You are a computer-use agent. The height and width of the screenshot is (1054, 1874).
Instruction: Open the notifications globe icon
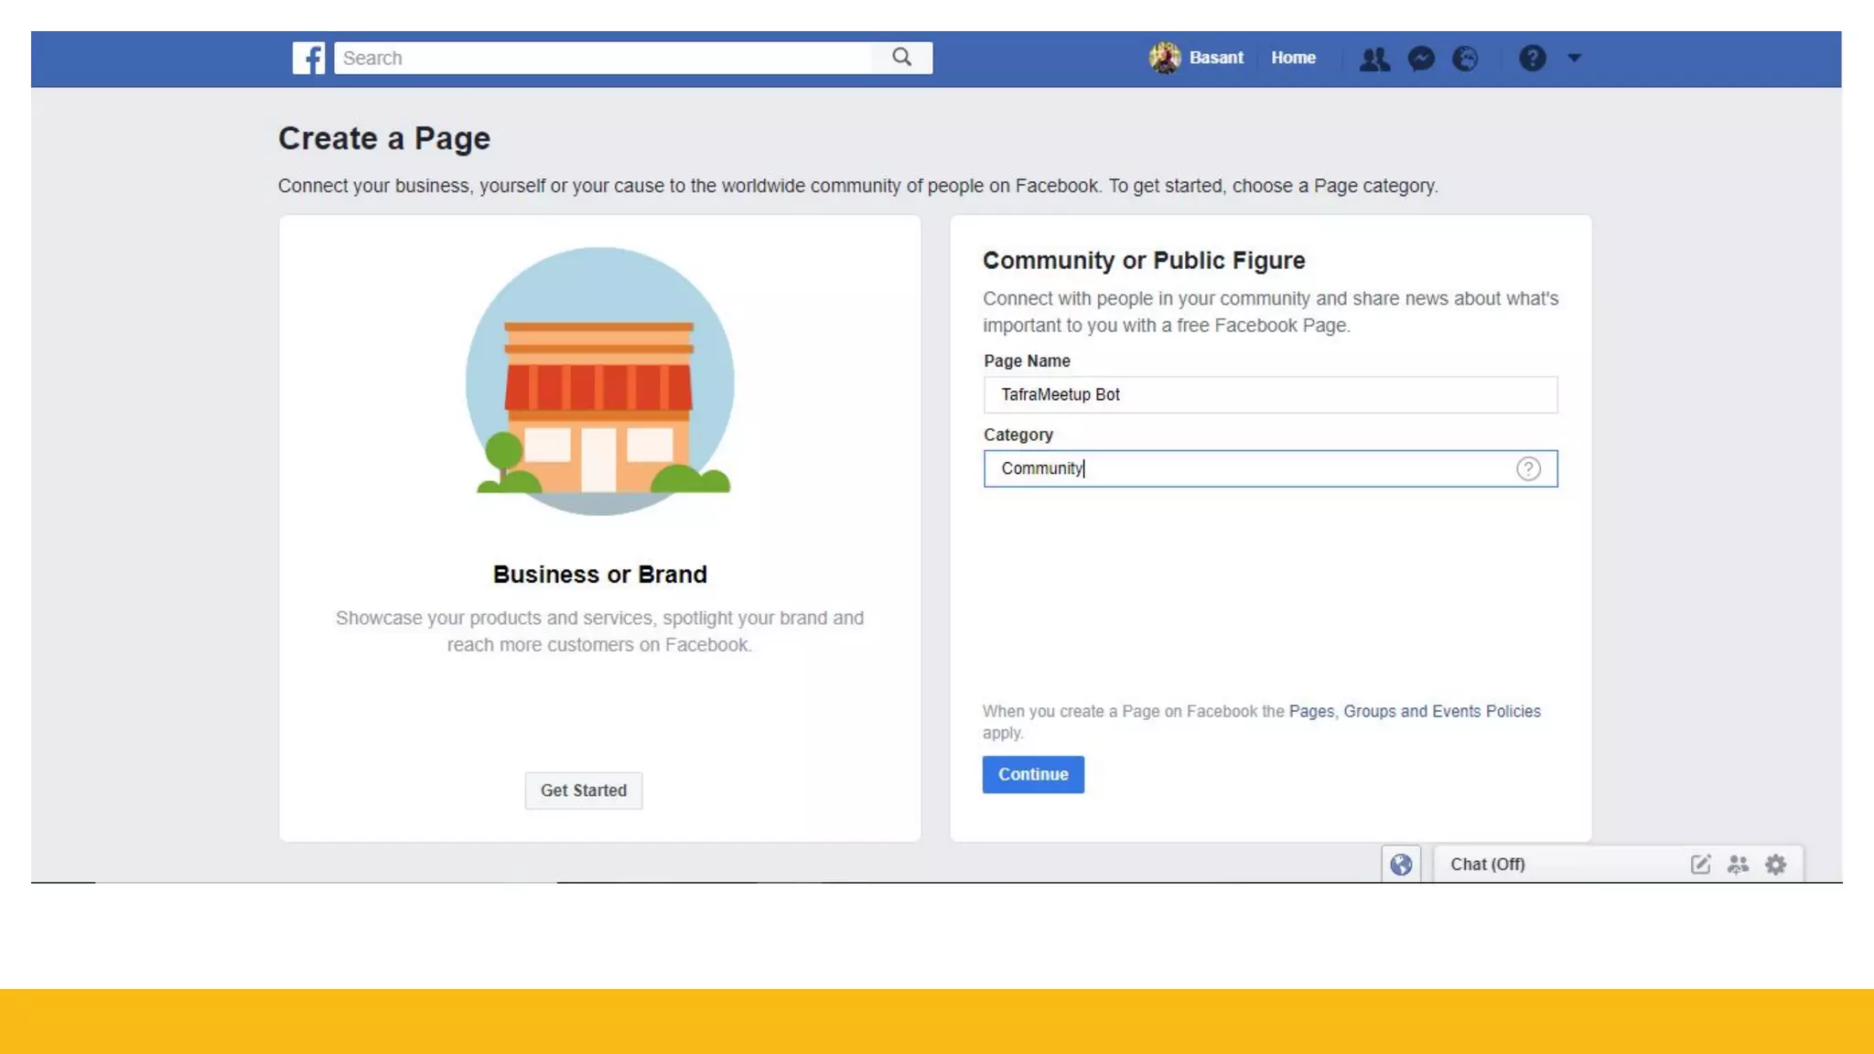(x=1466, y=59)
